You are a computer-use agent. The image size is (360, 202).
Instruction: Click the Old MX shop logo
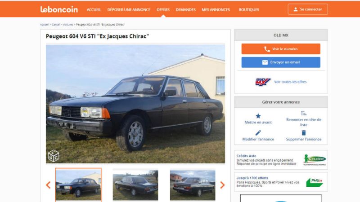(263, 82)
